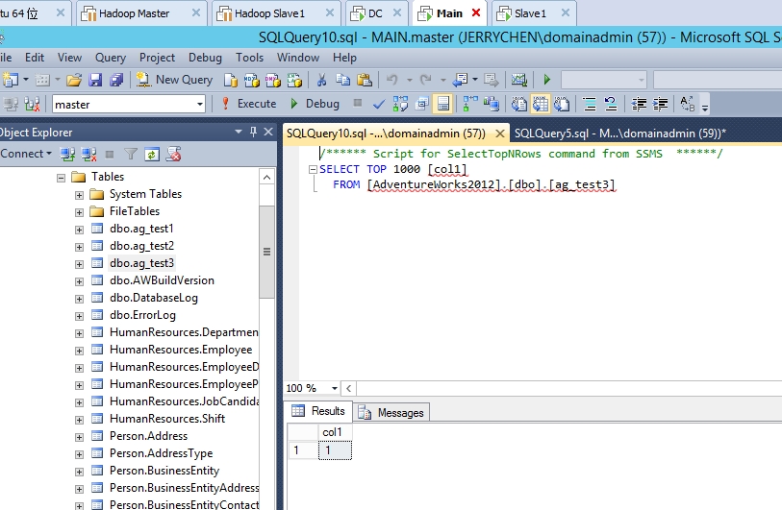Click the Debug button
Screen dimensions: 782x510
click(x=315, y=104)
